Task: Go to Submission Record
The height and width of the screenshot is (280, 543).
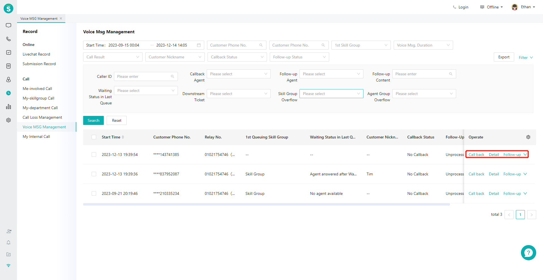Action: 39,64
